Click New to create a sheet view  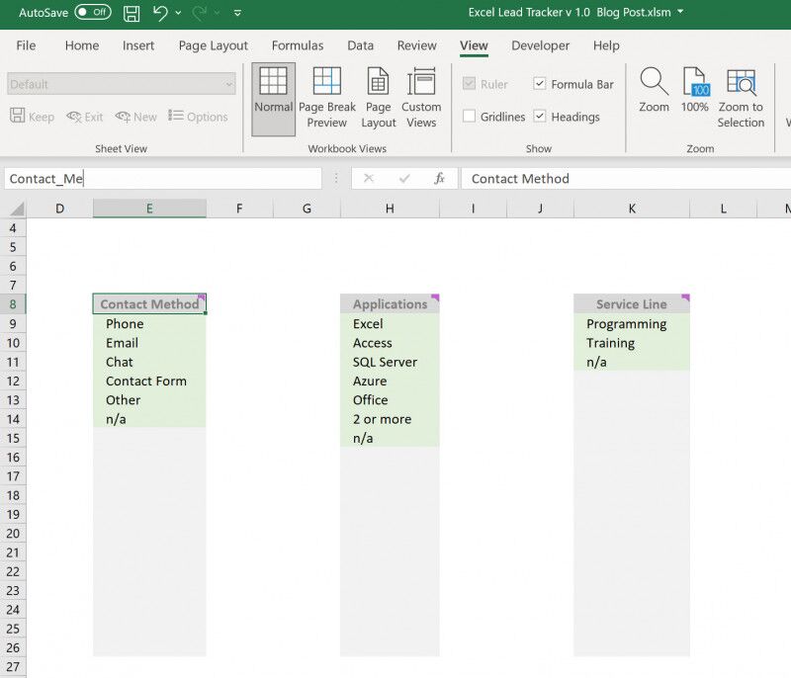135,116
